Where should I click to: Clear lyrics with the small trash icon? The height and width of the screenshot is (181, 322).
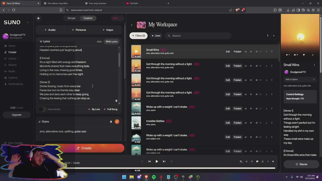[116, 101]
